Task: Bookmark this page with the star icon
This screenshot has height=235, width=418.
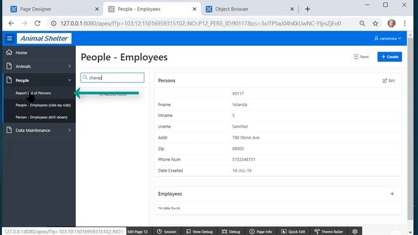Action: point(376,23)
